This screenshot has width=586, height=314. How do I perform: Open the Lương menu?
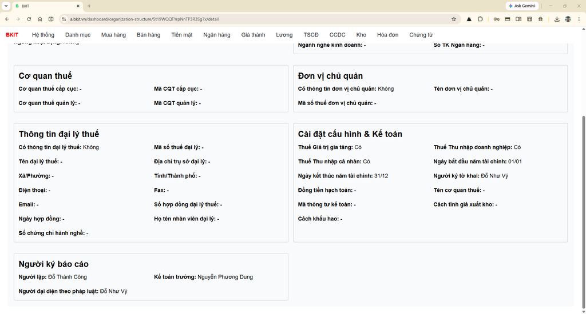click(x=284, y=35)
